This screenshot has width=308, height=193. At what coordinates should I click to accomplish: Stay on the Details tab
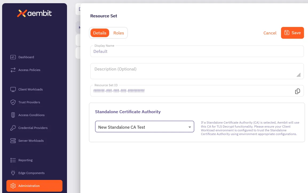coord(100,33)
